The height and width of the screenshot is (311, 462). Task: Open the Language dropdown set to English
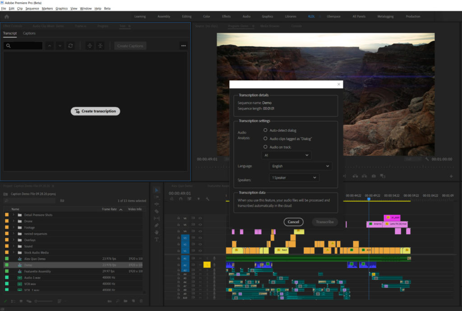click(300, 166)
